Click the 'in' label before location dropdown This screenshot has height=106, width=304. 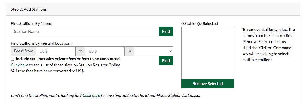129,51
